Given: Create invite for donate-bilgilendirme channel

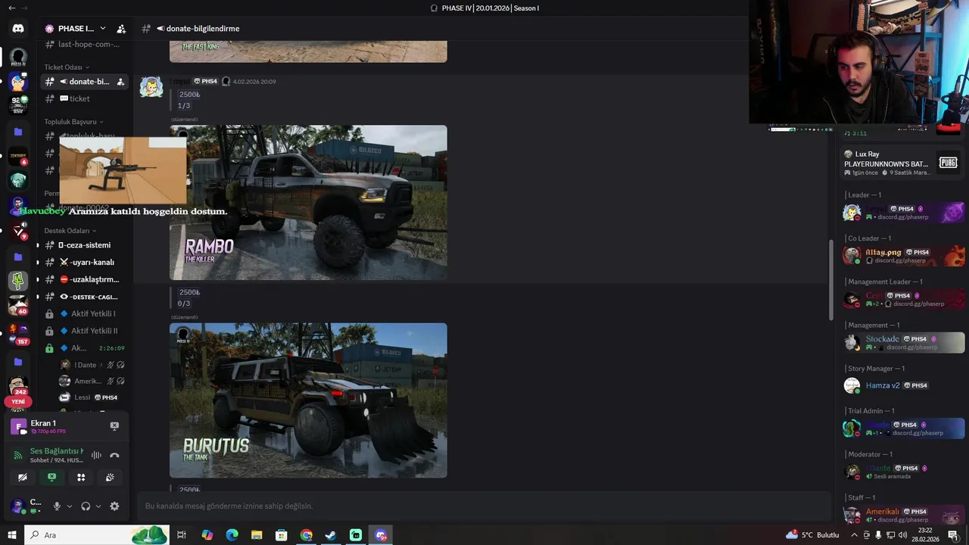Looking at the screenshot, I should [x=120, y=82].
